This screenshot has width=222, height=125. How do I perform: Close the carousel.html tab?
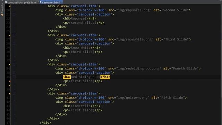[62, 2]
